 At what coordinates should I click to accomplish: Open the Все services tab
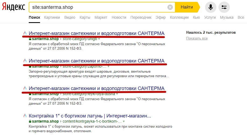coord(241,17)
